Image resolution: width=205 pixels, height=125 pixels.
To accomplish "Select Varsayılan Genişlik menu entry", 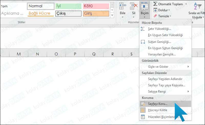I will coord(165,54).
